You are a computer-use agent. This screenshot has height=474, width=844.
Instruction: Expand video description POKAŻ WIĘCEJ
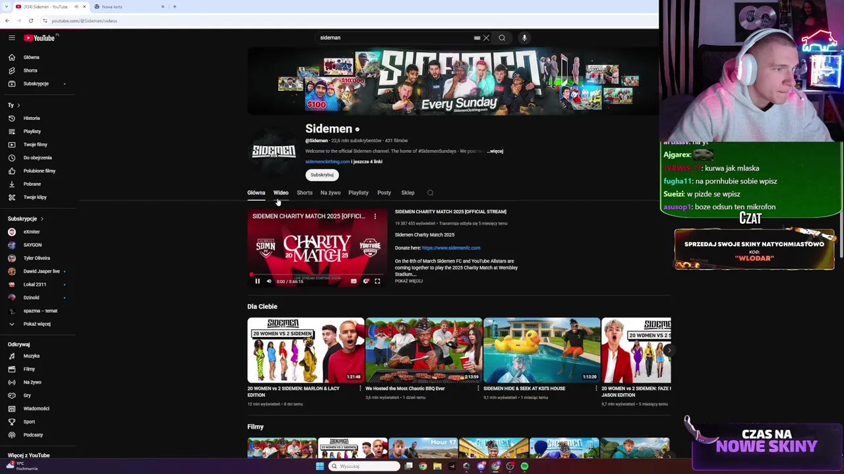point(409,281)
